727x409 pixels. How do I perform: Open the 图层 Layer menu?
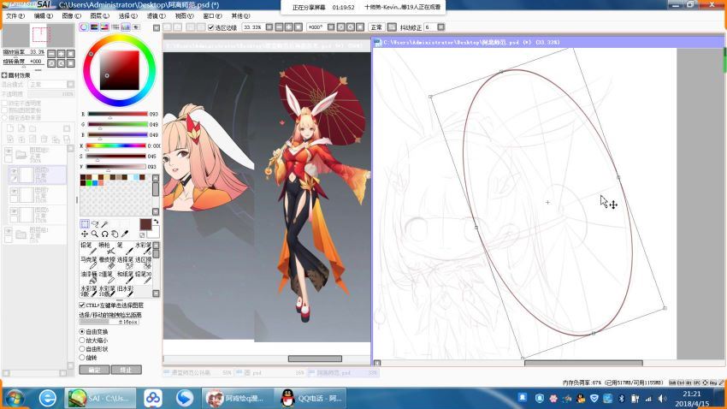coord(100,15)
